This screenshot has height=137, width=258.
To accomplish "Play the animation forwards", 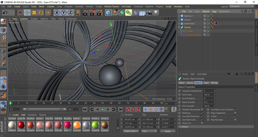I will coord(102,109).
